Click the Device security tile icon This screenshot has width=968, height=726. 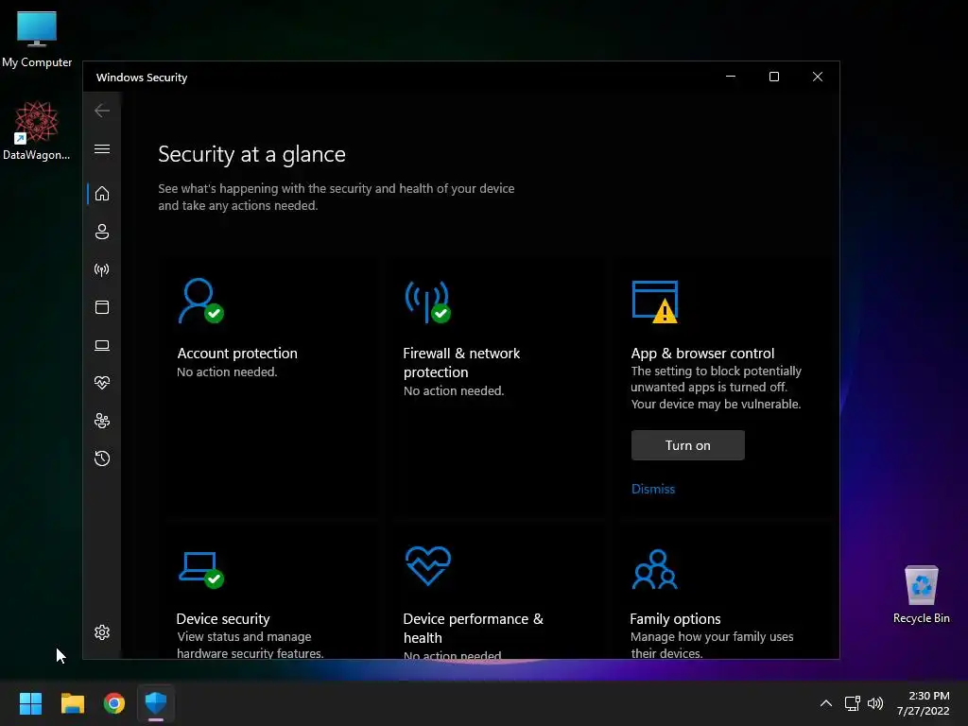[x=200, y=570]
